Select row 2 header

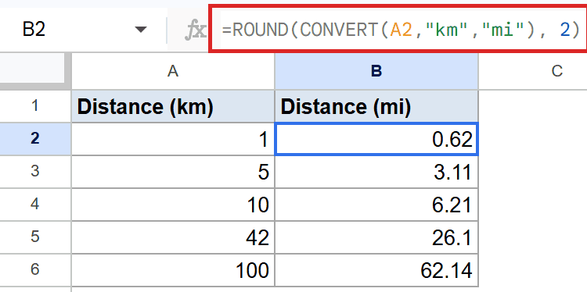click(x=35, y=139)
